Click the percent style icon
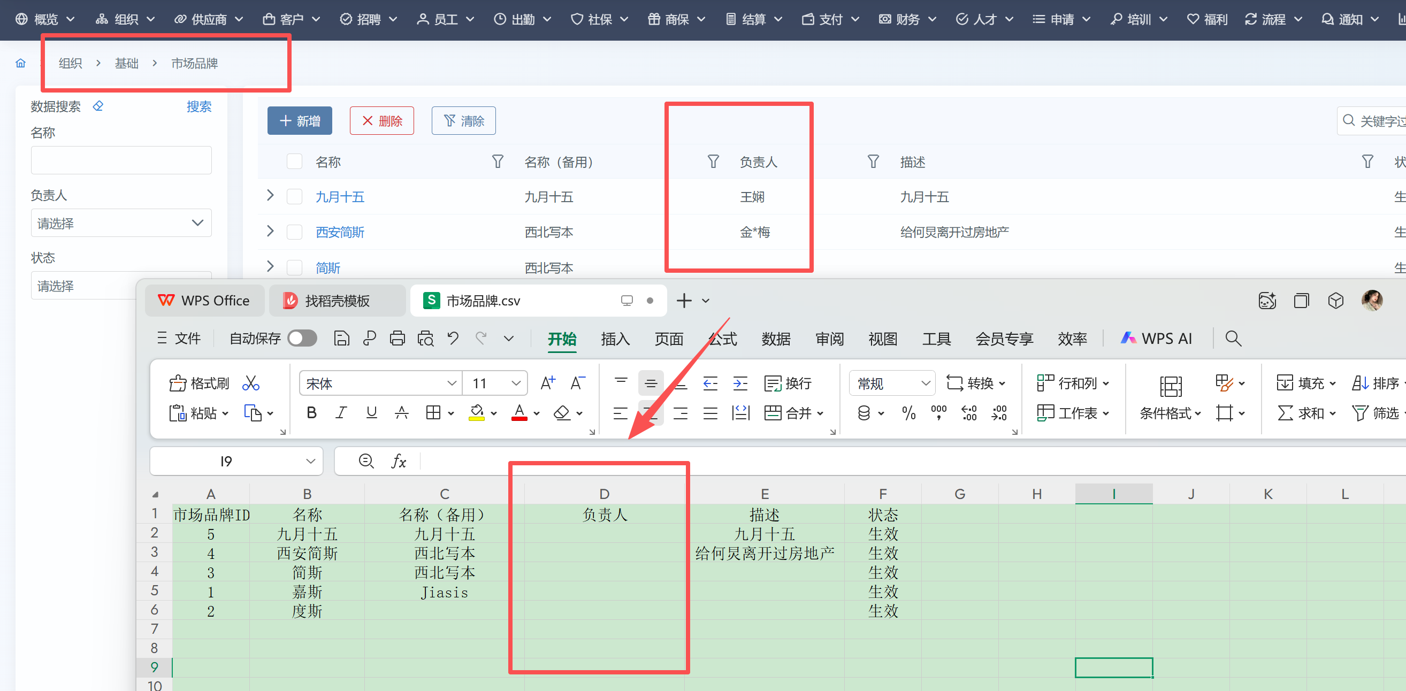 pyautogui.click(x=909, y=413)
